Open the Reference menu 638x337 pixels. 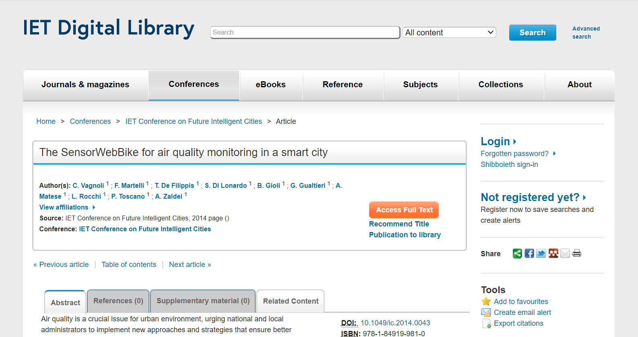343,84
